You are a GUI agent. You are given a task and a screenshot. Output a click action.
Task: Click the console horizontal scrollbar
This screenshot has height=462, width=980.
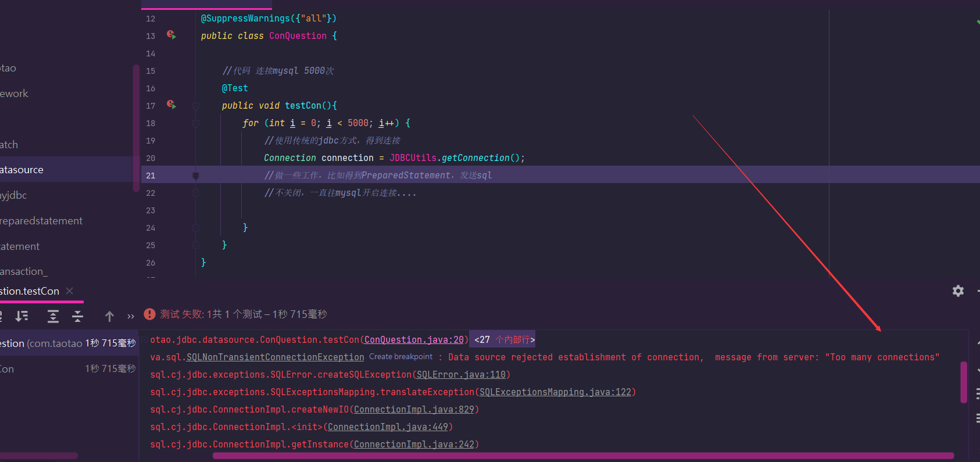[583, 456]
